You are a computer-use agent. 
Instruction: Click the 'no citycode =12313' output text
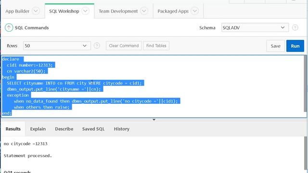tap(26, 144)
